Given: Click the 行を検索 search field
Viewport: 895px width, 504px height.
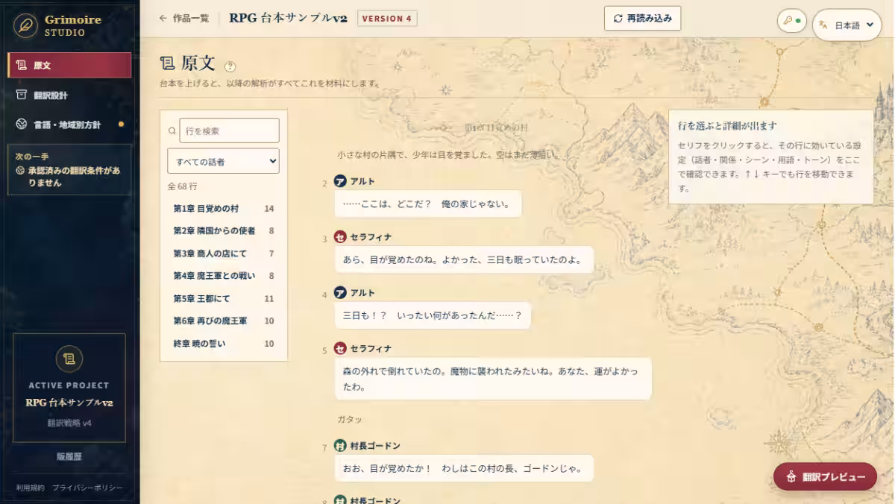Looking at the screenshot, I should pos(229,130).
